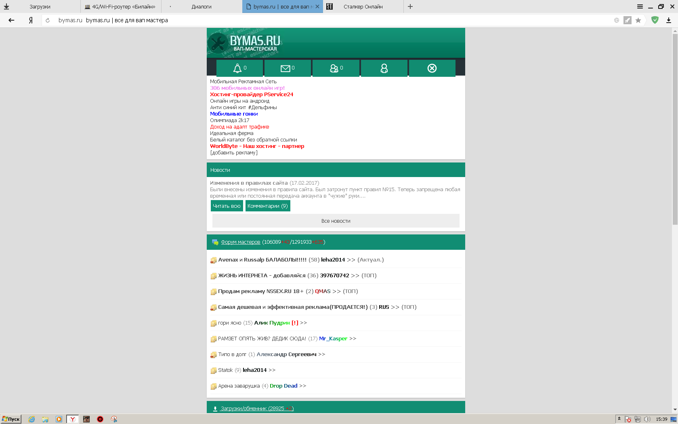This screenshot has width=678, height=424.
Task: Open the user profile icon
Action: [x=384, y=68]
